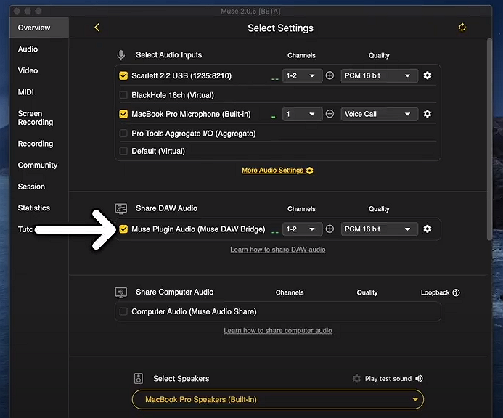Click the Share DAW Audio heading
Image resolution: width=503 pixels, height=418 pixels.
(166, 208)
